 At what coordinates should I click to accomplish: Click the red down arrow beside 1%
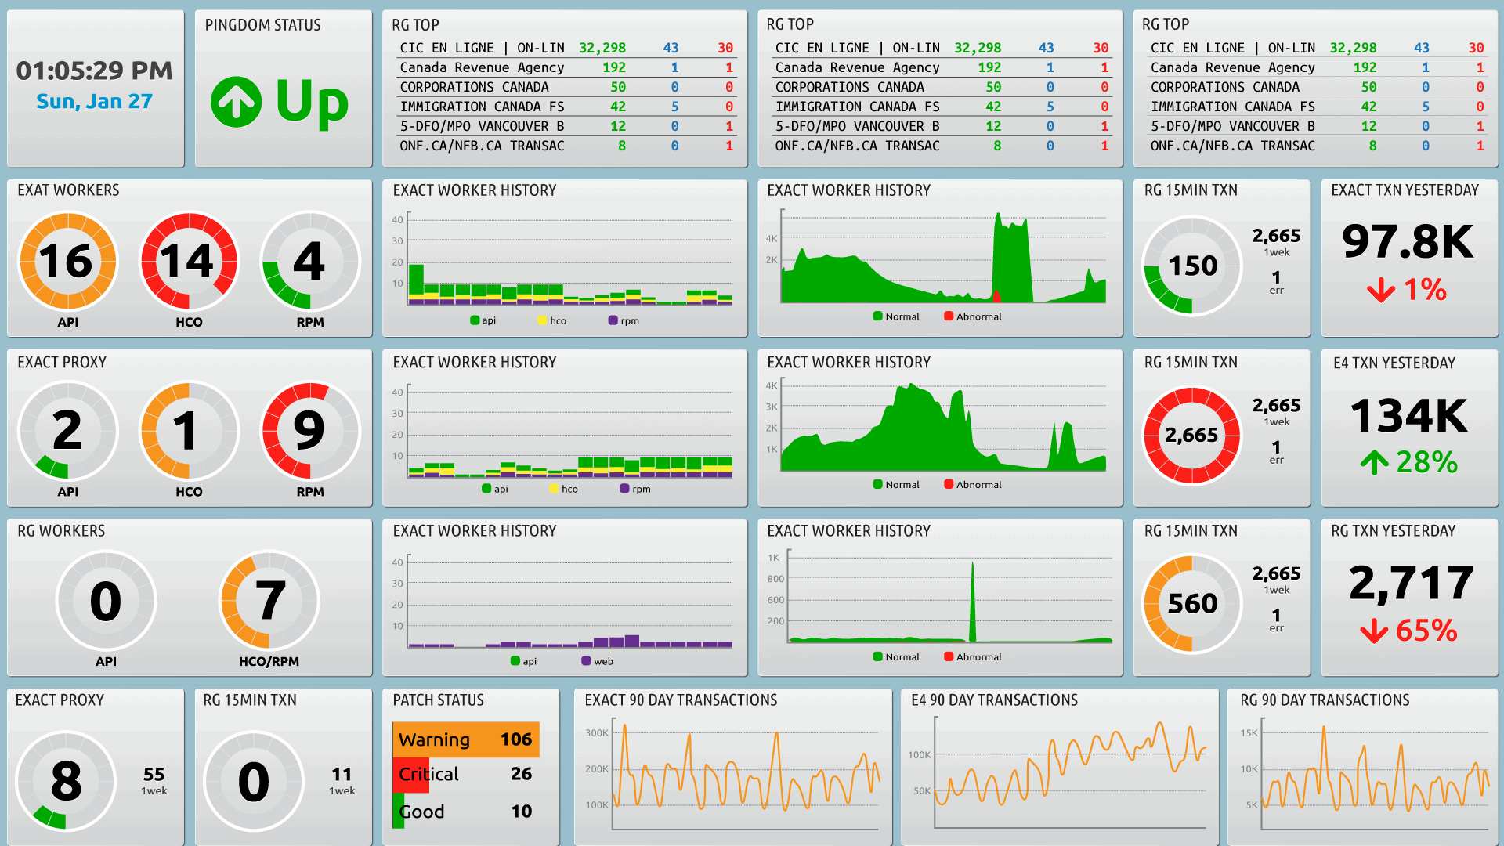coord(1380,291)
